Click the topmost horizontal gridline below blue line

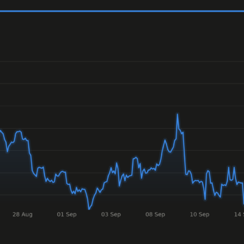coord(122,61)
